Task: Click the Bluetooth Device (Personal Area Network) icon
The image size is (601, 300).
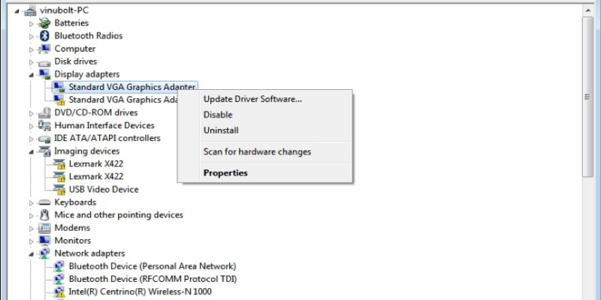Action: pos(59,266)
